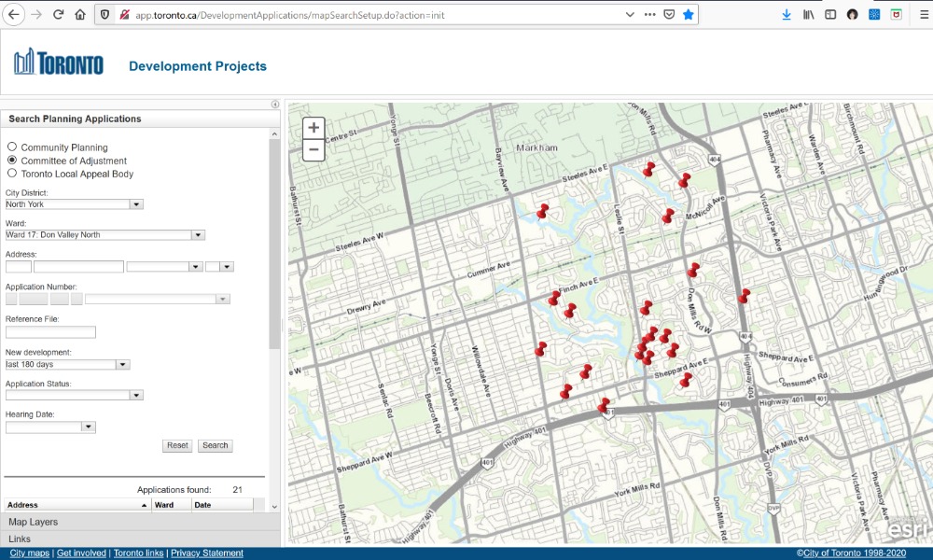Sort results by Date column
The height and width of the screenshot is (560, 933).
coord(222,505)
